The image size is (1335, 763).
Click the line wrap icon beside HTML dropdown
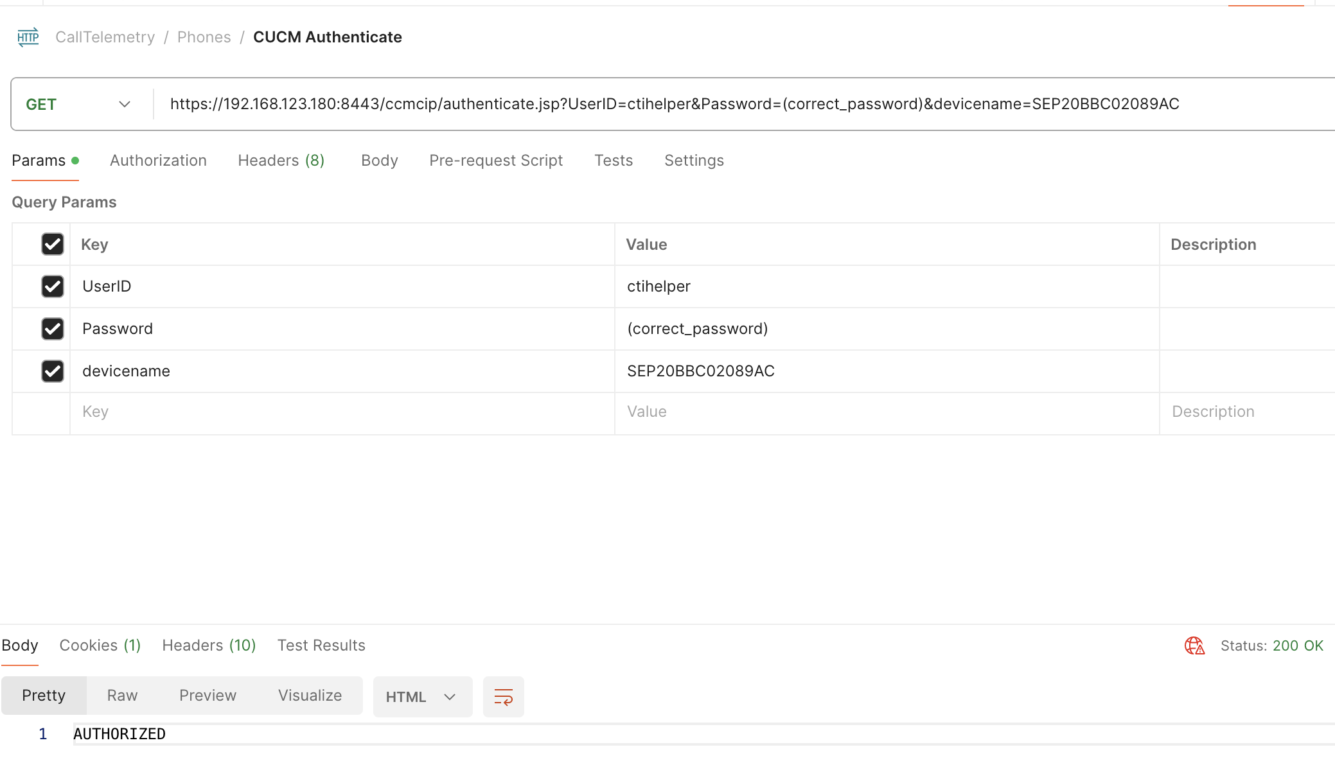[x=504, y=696]
